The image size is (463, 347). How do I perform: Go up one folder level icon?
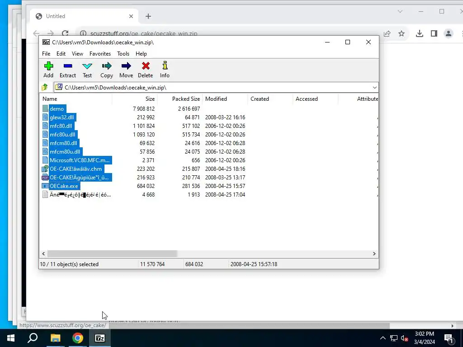click(x=45, y=87)
